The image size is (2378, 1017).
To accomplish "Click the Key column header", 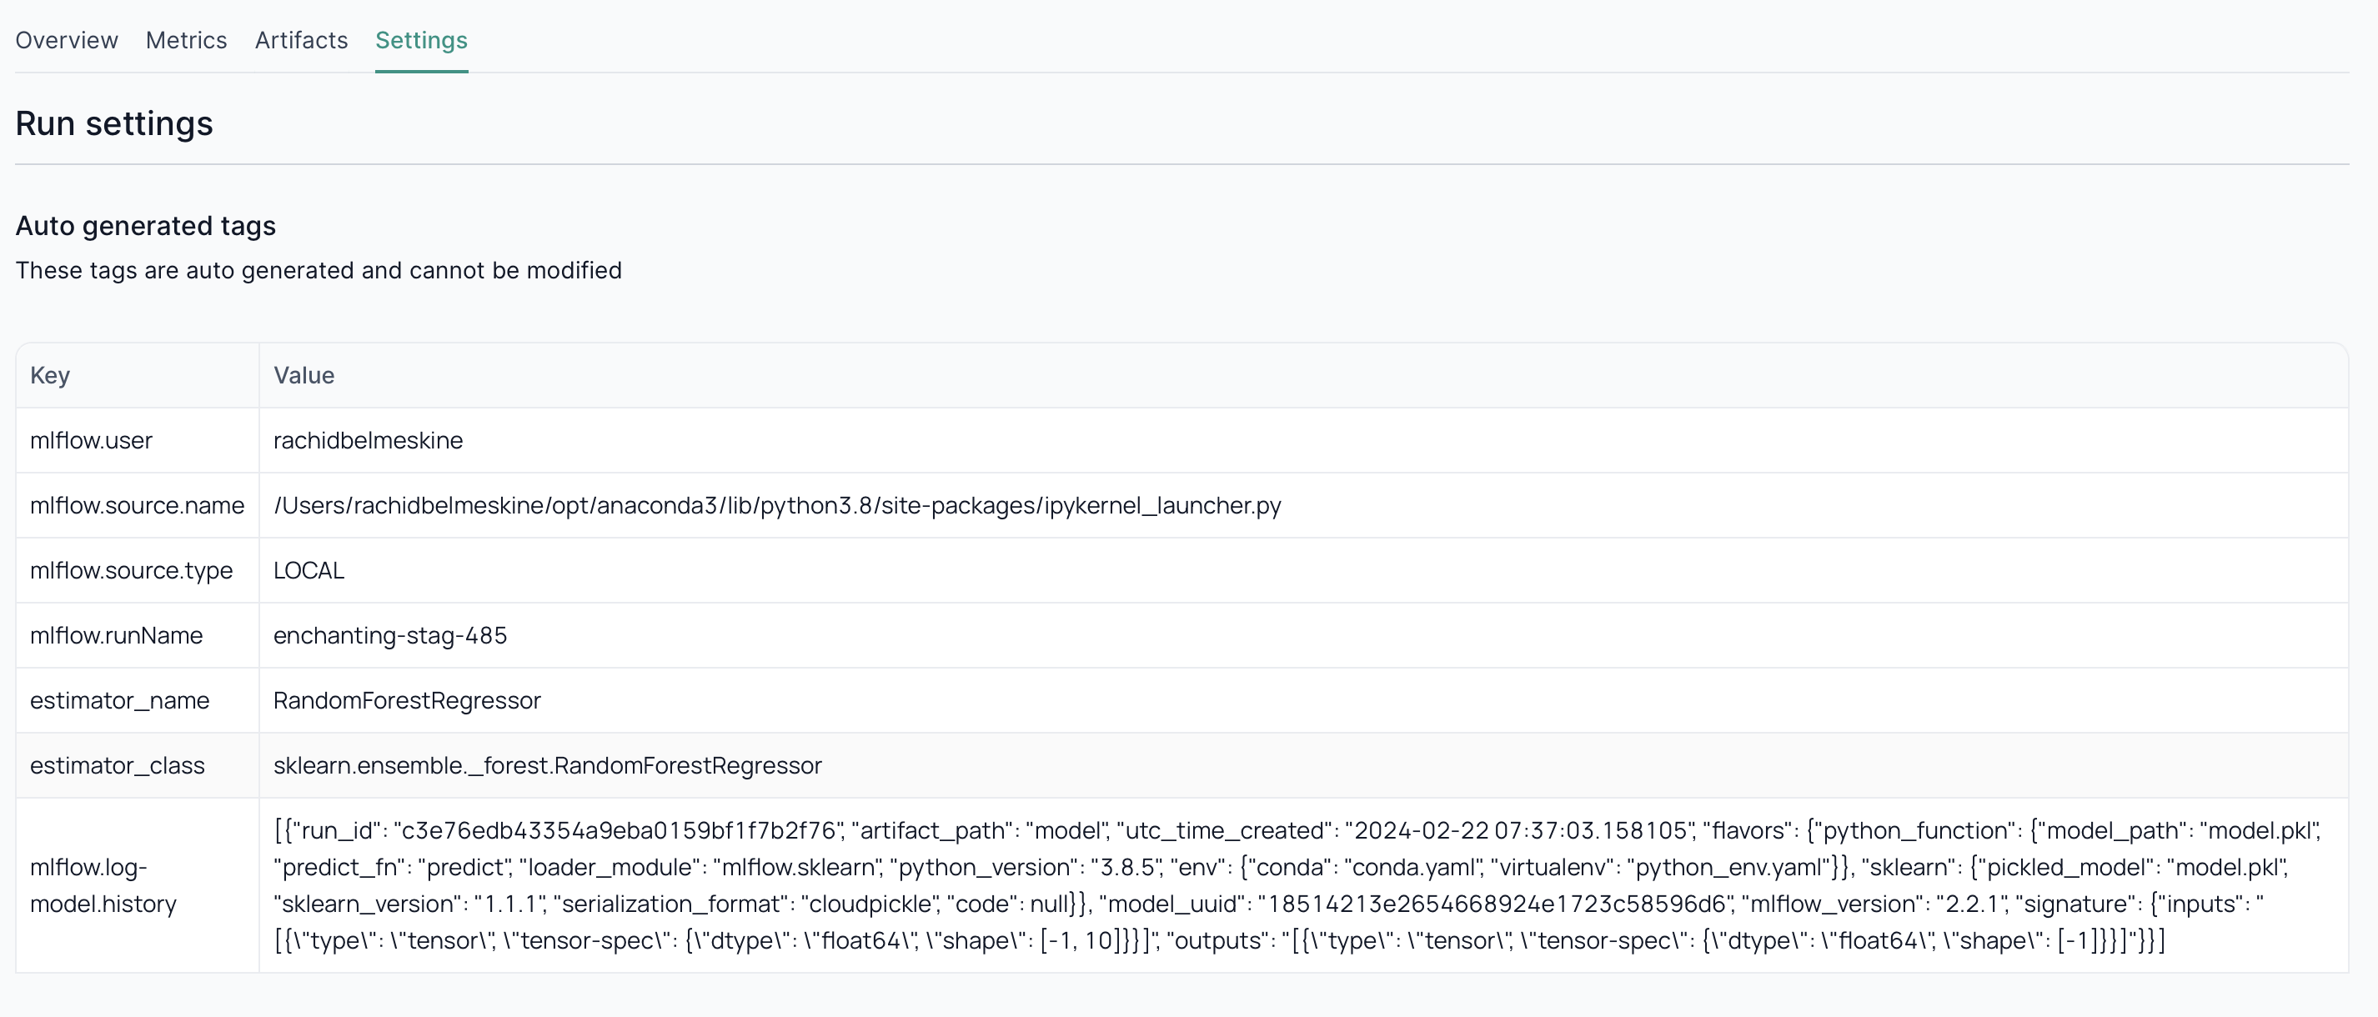I will [x=50, y=376].
